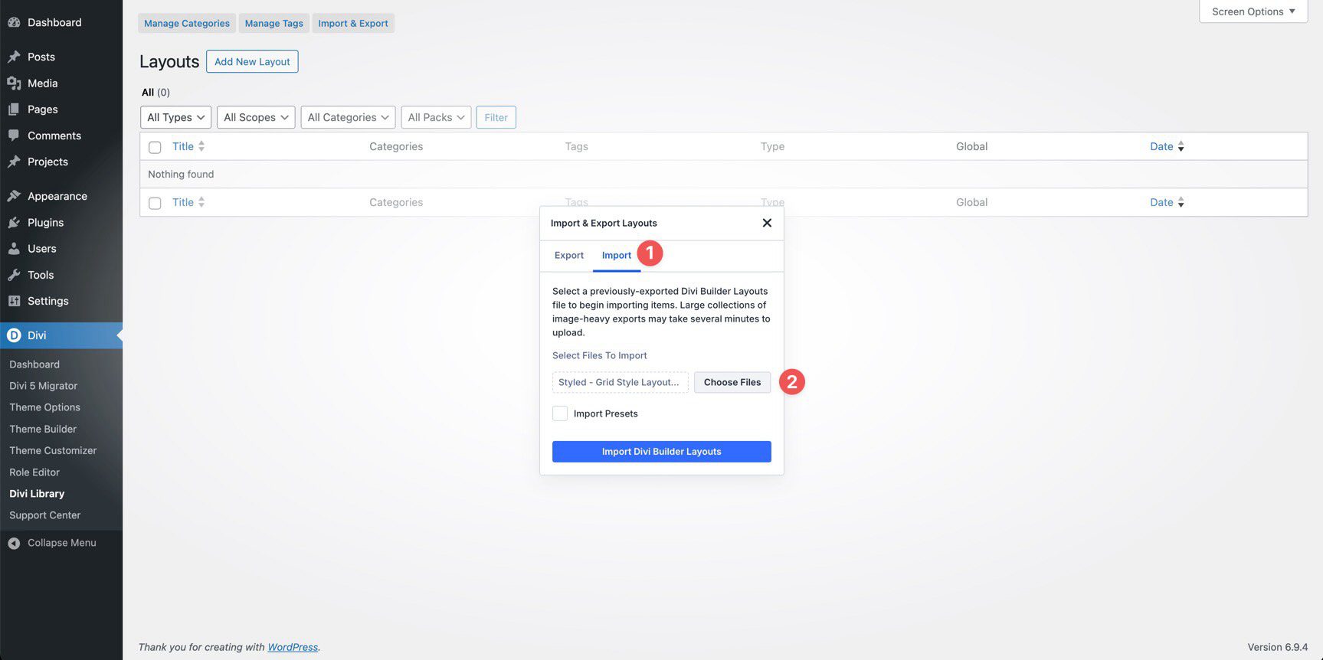Screen dimensions: 1323x660
Task: Open the All Types dropdown
Action: pos(175,117)
